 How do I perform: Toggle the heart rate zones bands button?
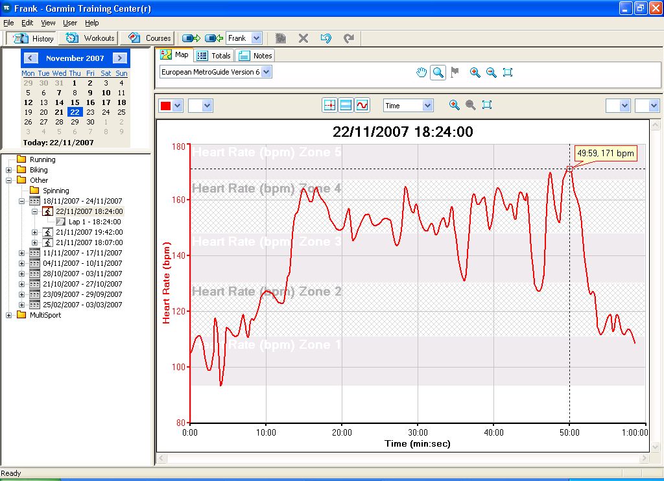pyautogui.click(x=346, y=105)
